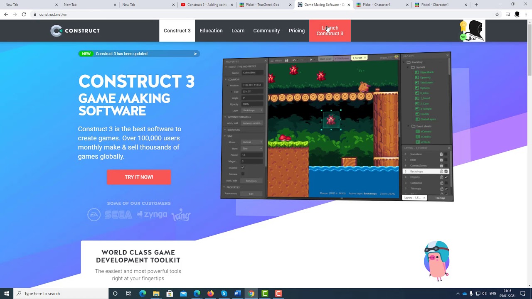
Task: Open the Construct 3 navigation menu
Action: tap(177, 31)
